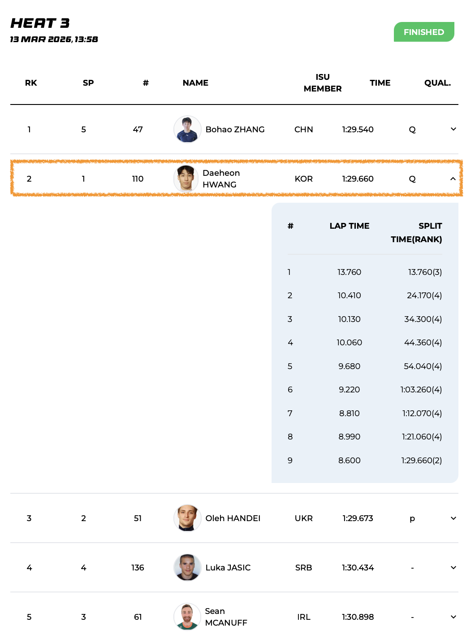Click the QUAL. column header
Viewport: 475px width, 644px height.
[x=437, y=83]
